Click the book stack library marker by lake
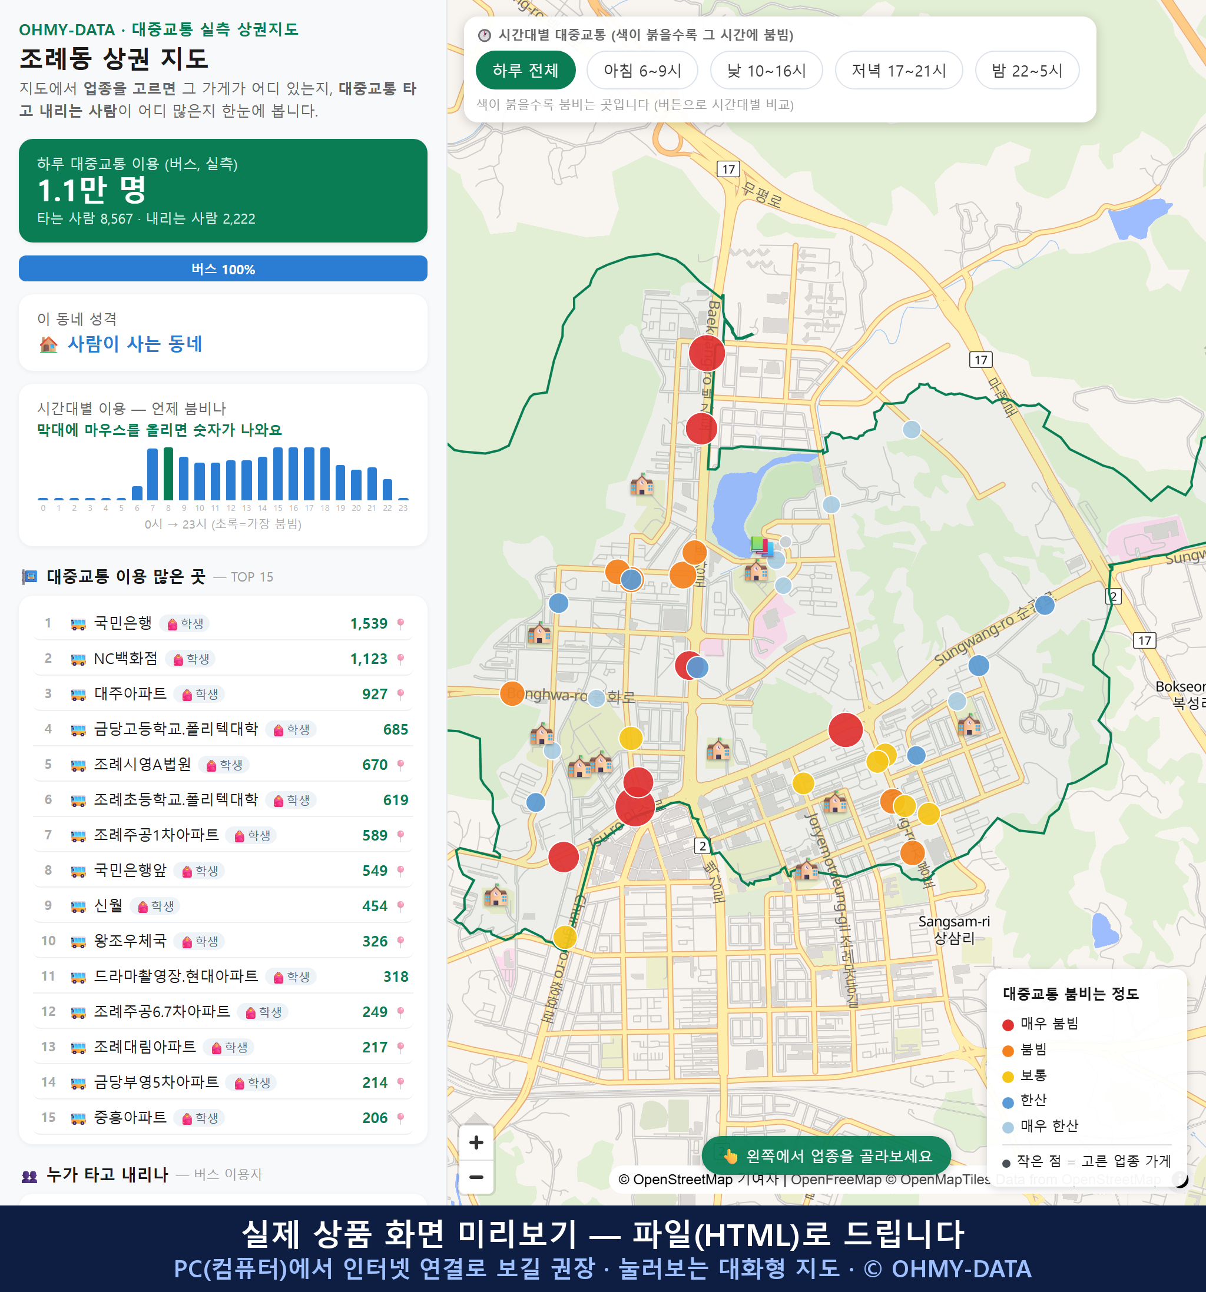Image resolution: width=1206 pixels, height=1292 pixels. (x=762, y=546)
